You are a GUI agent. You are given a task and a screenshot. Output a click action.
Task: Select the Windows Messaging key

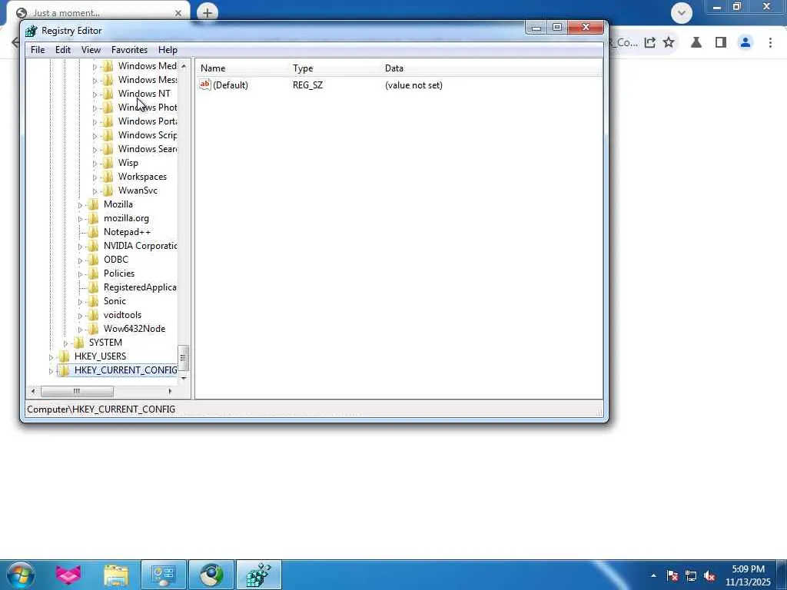click(x=147, y=80)
